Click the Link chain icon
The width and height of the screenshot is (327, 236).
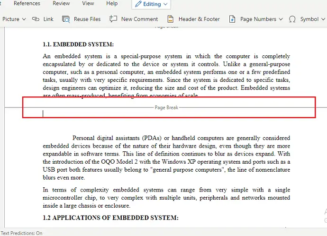[x=36, y=19]
